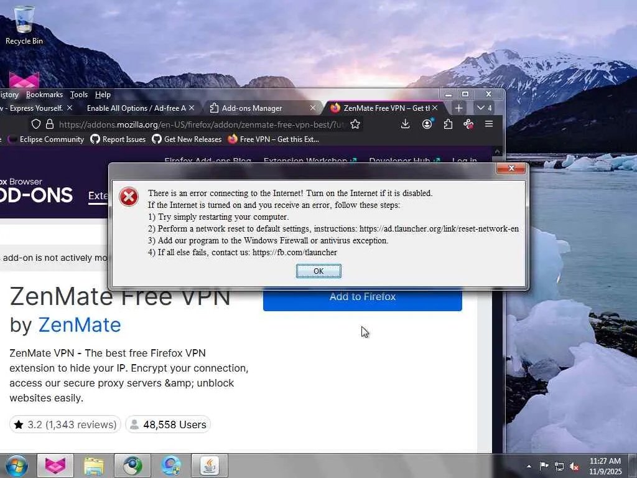
Task: Close the Enable All Options tab
Action: coord(192,108)
